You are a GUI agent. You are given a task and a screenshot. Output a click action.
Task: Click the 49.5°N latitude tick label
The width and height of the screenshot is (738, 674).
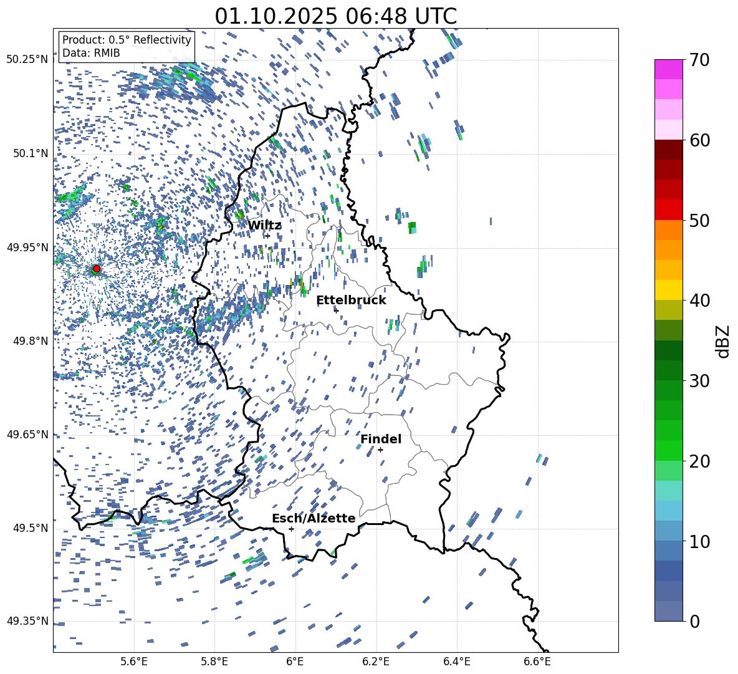tap(29, 529)
